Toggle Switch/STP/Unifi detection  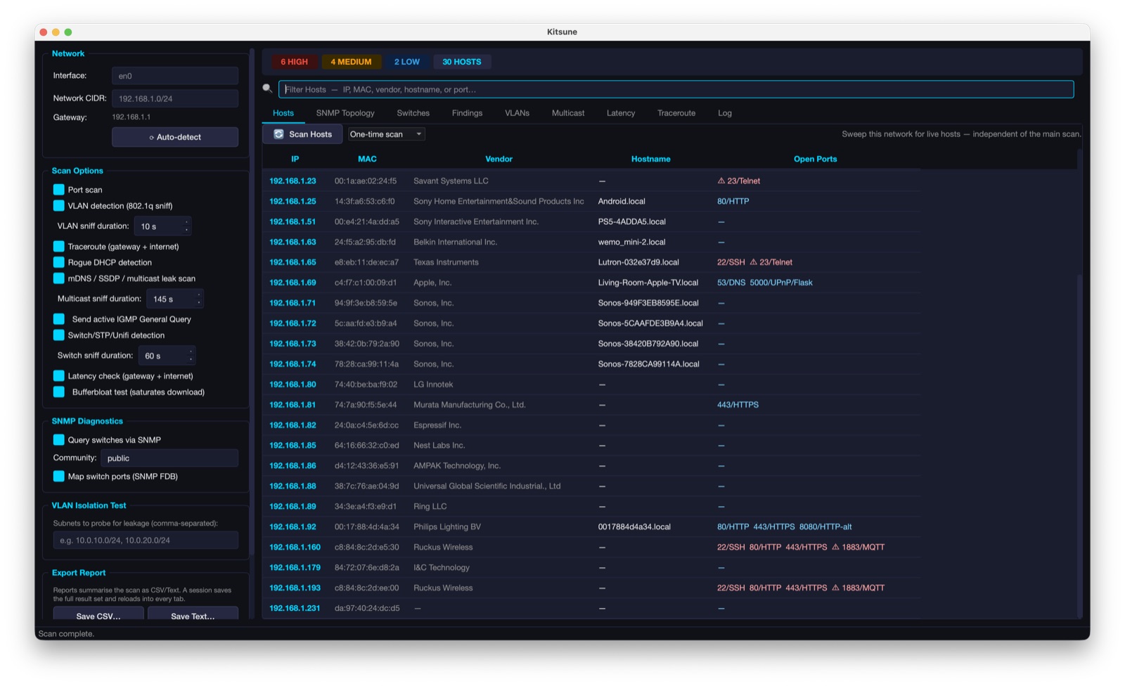click(x=59, y=335)
